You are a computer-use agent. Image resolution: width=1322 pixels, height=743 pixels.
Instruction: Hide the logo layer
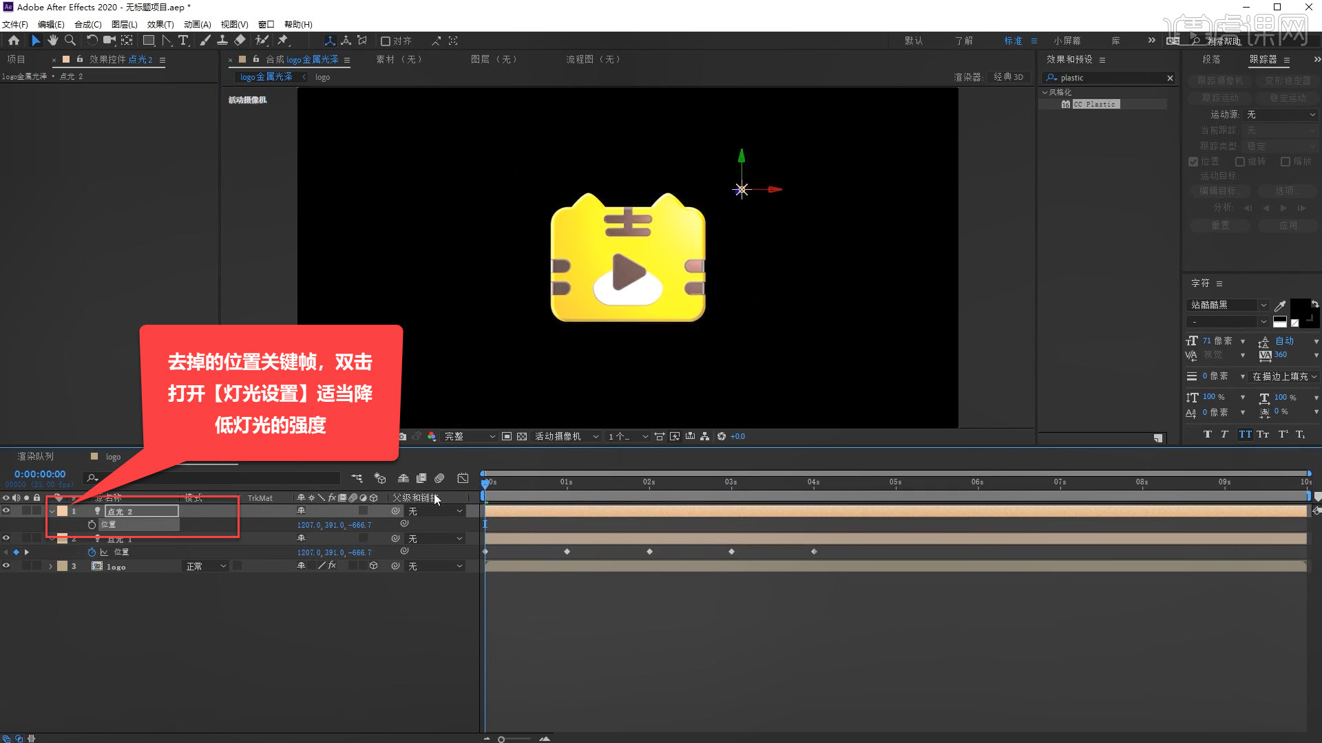(6, 566)
